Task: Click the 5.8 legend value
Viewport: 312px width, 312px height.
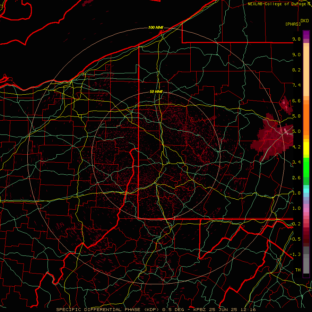Action: (x=296, y=116)
